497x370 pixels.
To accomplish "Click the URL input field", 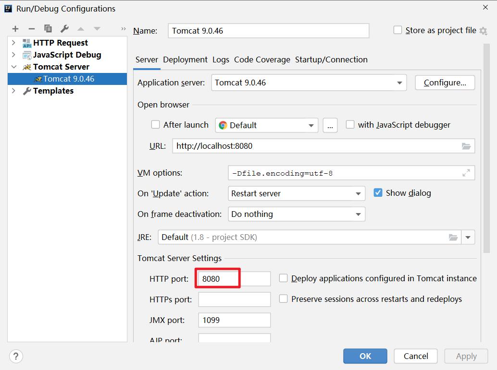I will [323, 146].
